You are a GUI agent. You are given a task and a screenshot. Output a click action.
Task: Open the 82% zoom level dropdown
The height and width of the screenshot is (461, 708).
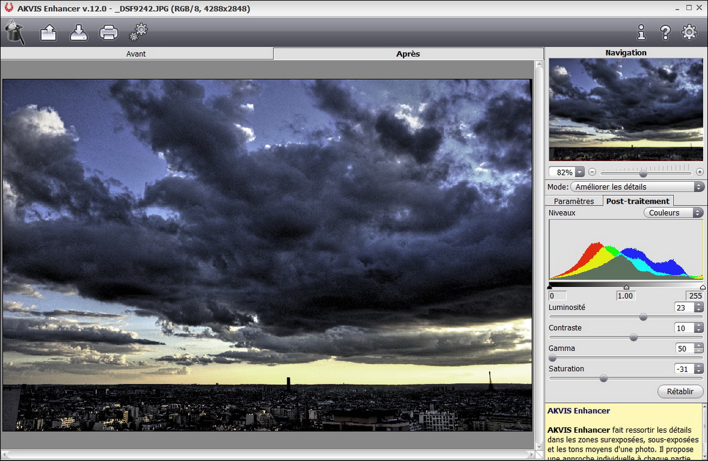[579, 172]
